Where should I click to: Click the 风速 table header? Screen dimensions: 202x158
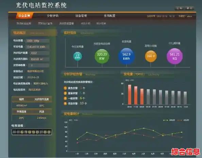click(41, 112)
